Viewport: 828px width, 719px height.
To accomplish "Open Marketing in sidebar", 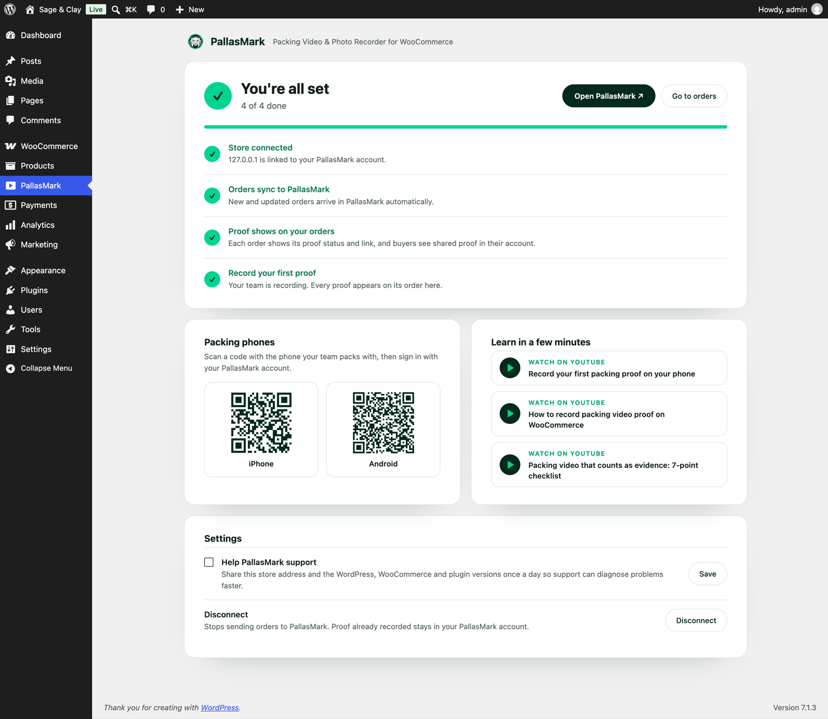I will click(46, 244).
